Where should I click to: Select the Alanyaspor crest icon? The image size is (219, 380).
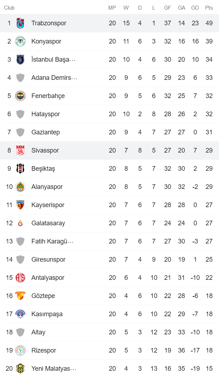pyautogui.click(x=20, y=186)
